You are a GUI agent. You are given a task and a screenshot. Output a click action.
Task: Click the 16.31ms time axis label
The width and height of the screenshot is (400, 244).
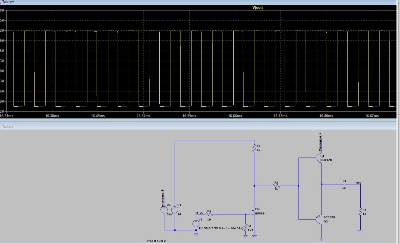6,116
